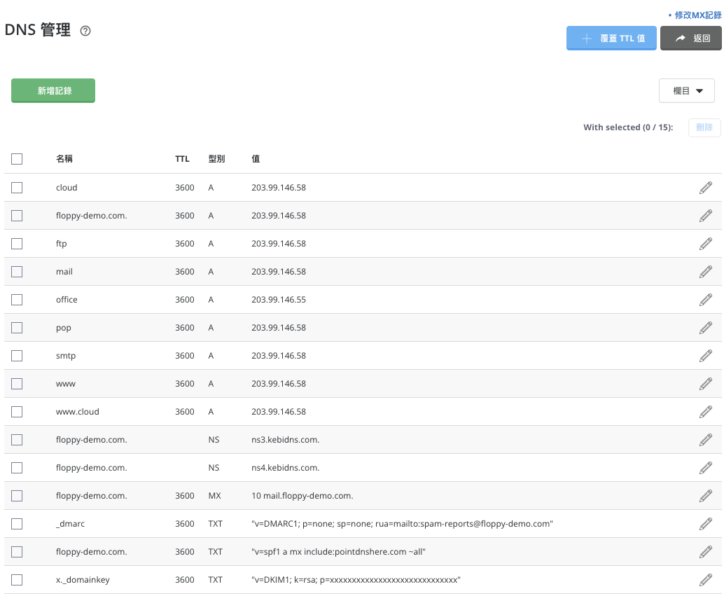The height and width of the screenshot is (603, 724).
Task: Check the box for the ftp record
Action: [x=17, y=244]
